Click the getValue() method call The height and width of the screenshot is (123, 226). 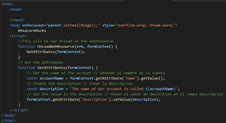tap(152, 78)
